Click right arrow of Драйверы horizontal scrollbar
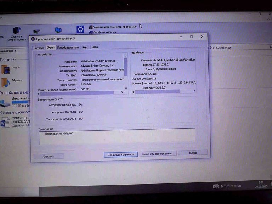Viewport: 272px width, 204px height. [x=194, y=91]
